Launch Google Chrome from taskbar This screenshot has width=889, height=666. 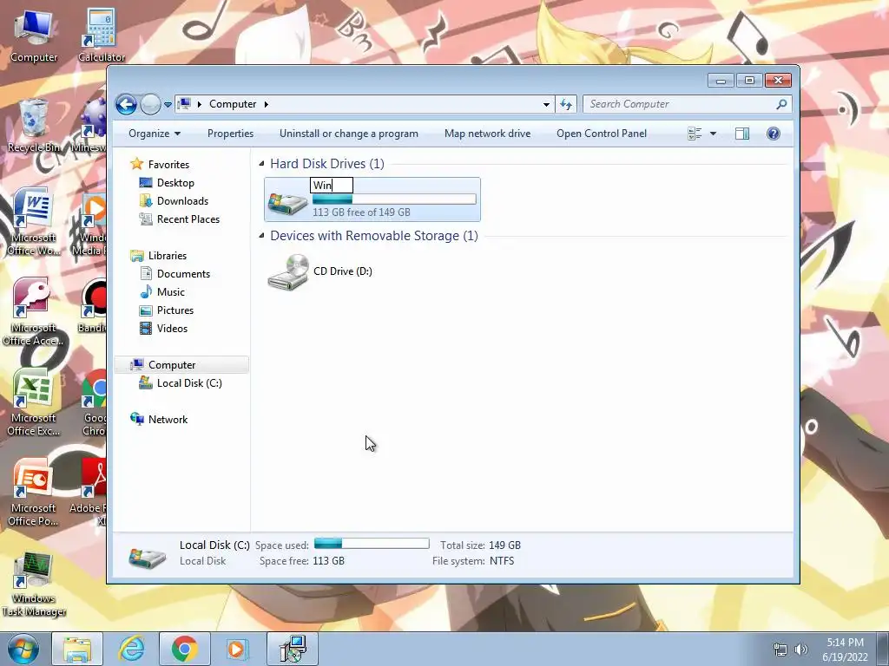coord(185,649)
